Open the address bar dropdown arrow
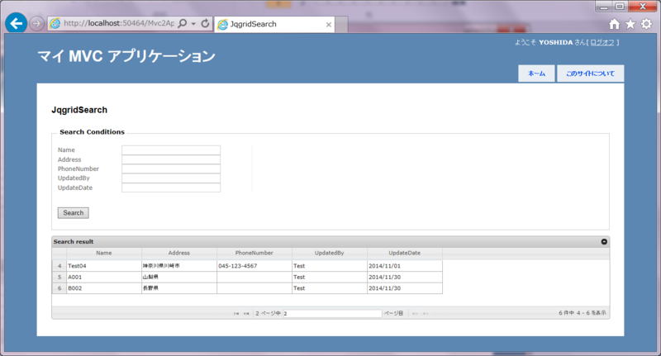The width and height of the screenshot is (661, 356). [193, 24]
